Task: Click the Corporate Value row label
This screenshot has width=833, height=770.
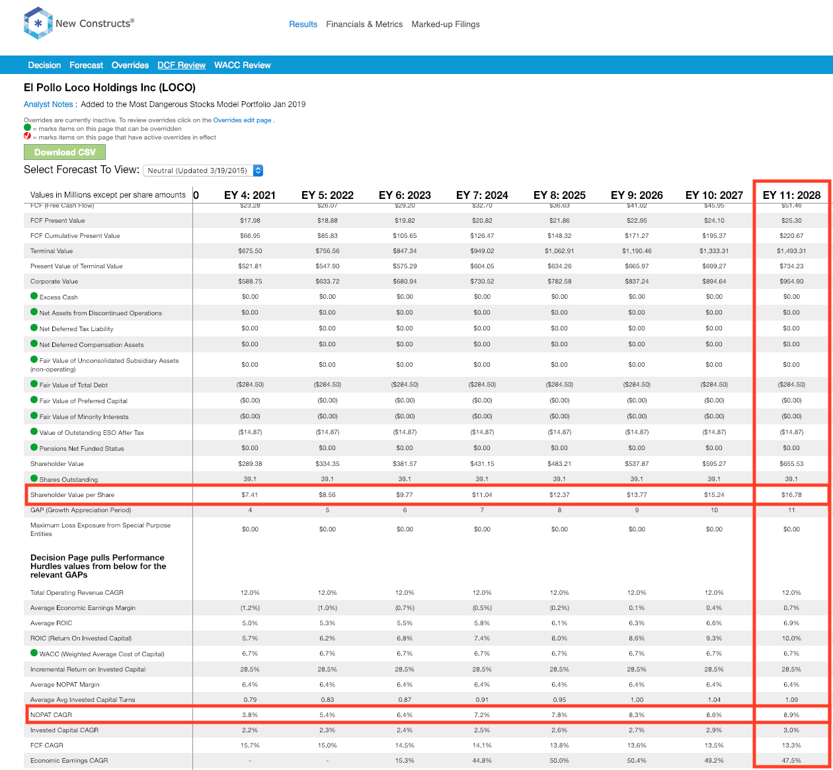Action: 54,282
